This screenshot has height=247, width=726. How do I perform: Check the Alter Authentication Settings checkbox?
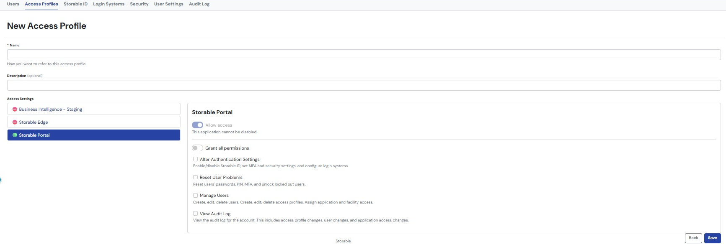click(x=195, y=159)
